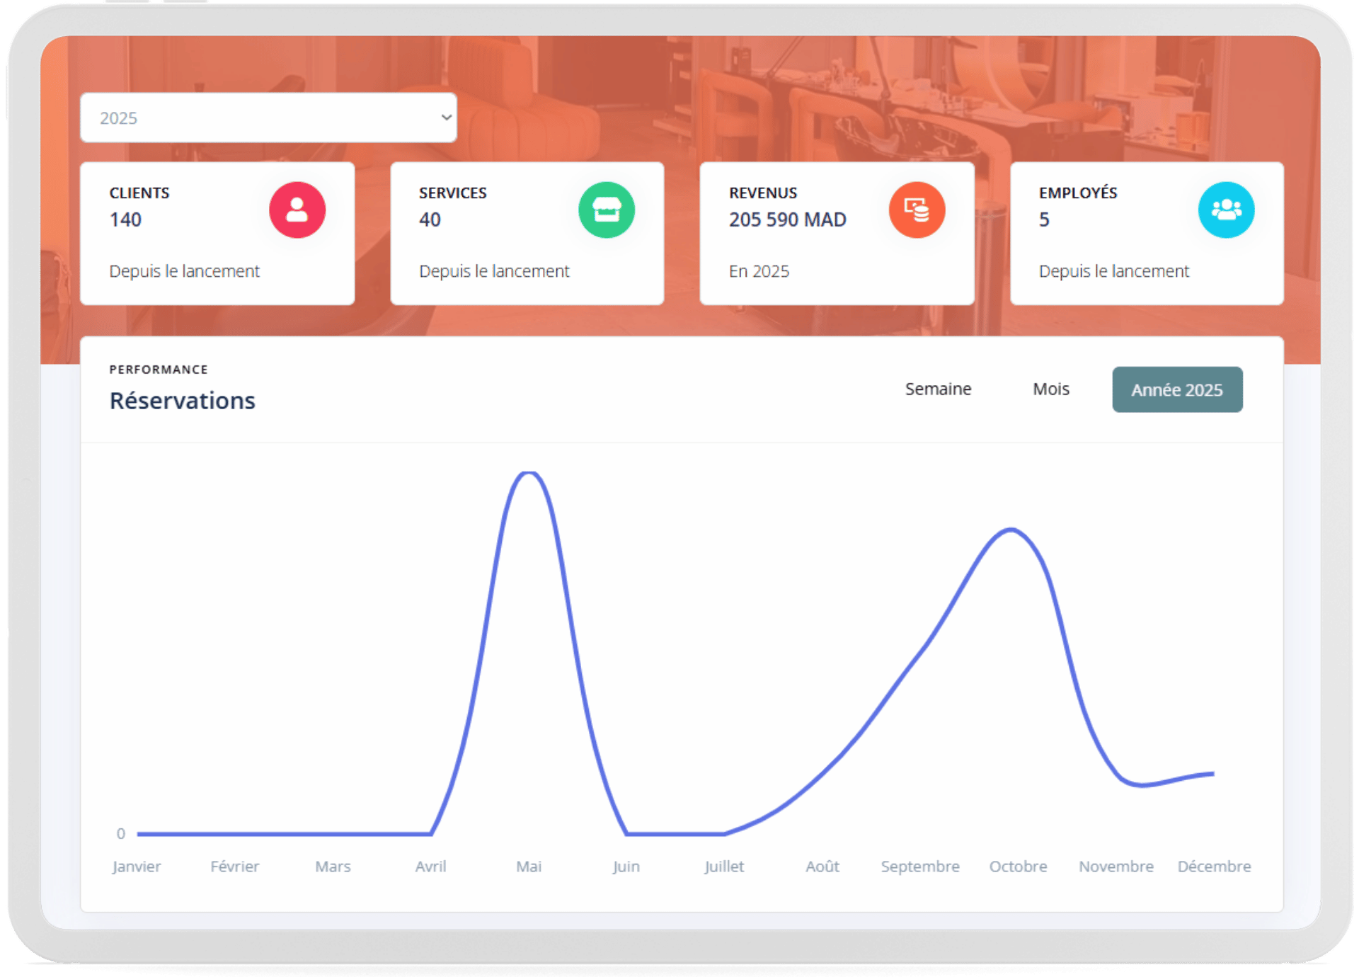Click the Clients 140 card
1359x977 pixels.
(217, 234)
